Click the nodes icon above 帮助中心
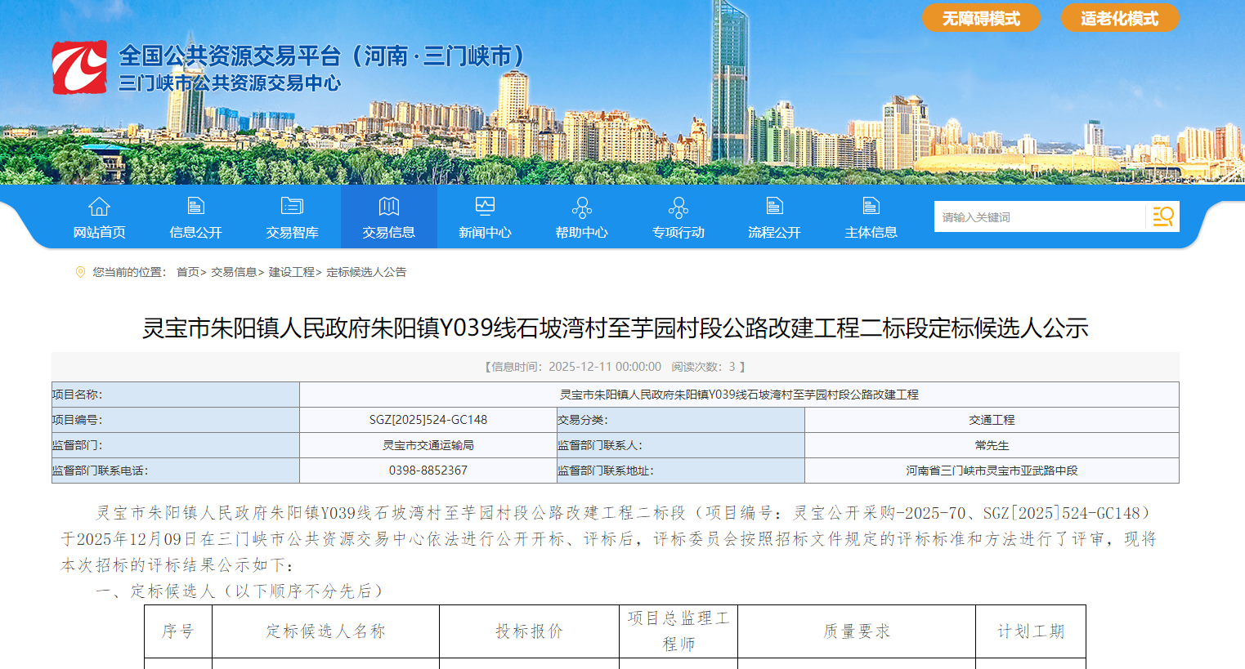The height and width of the screenshot is (669, 1245). pyautogui.click(x=581, y=207)
